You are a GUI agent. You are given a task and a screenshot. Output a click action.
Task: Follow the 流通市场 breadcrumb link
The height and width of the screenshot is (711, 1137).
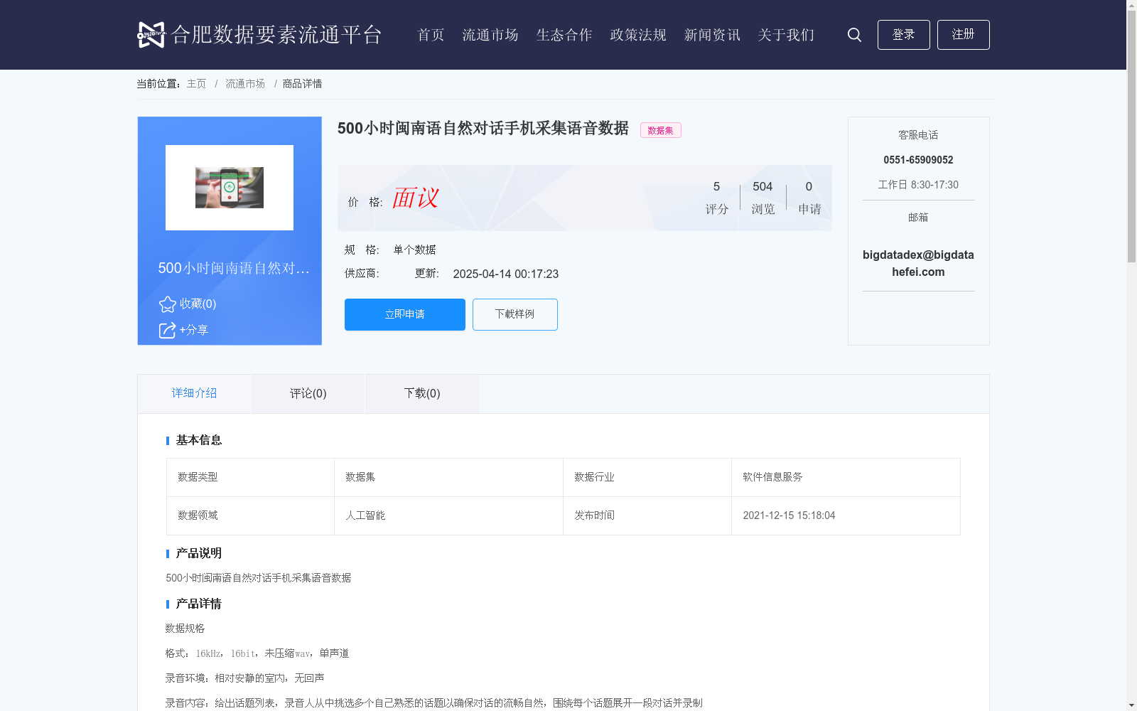coord(245,84)
